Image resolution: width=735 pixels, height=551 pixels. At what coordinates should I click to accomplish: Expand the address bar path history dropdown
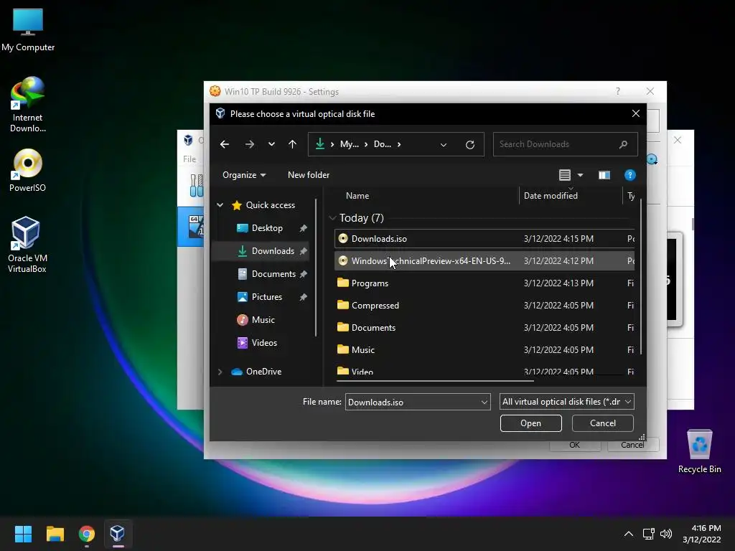[444, 144]
